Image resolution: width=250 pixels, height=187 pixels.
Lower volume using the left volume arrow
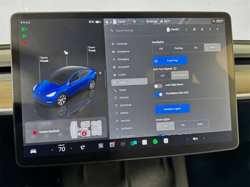(x=187, y=139)
